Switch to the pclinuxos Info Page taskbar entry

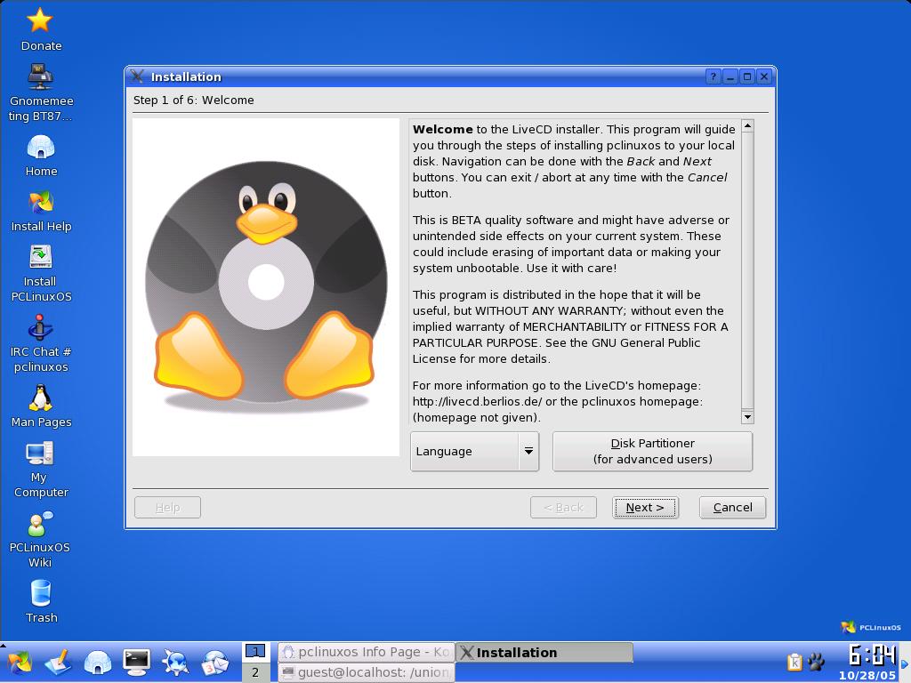pos(366,652)
